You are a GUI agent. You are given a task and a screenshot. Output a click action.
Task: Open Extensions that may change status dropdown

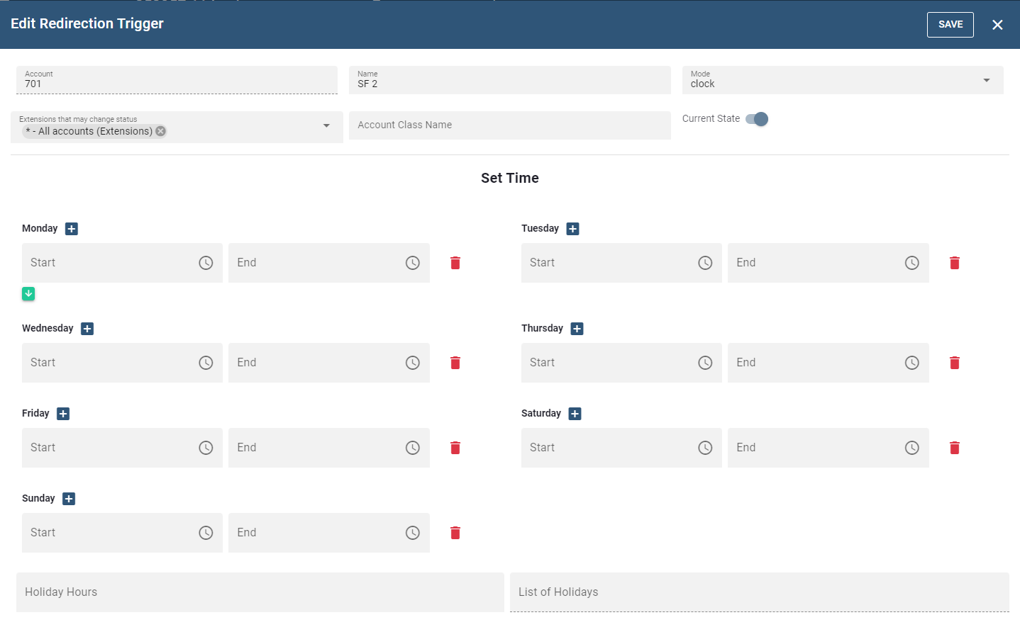326,126
